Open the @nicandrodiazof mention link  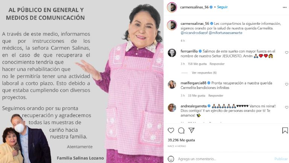(194, 33)
